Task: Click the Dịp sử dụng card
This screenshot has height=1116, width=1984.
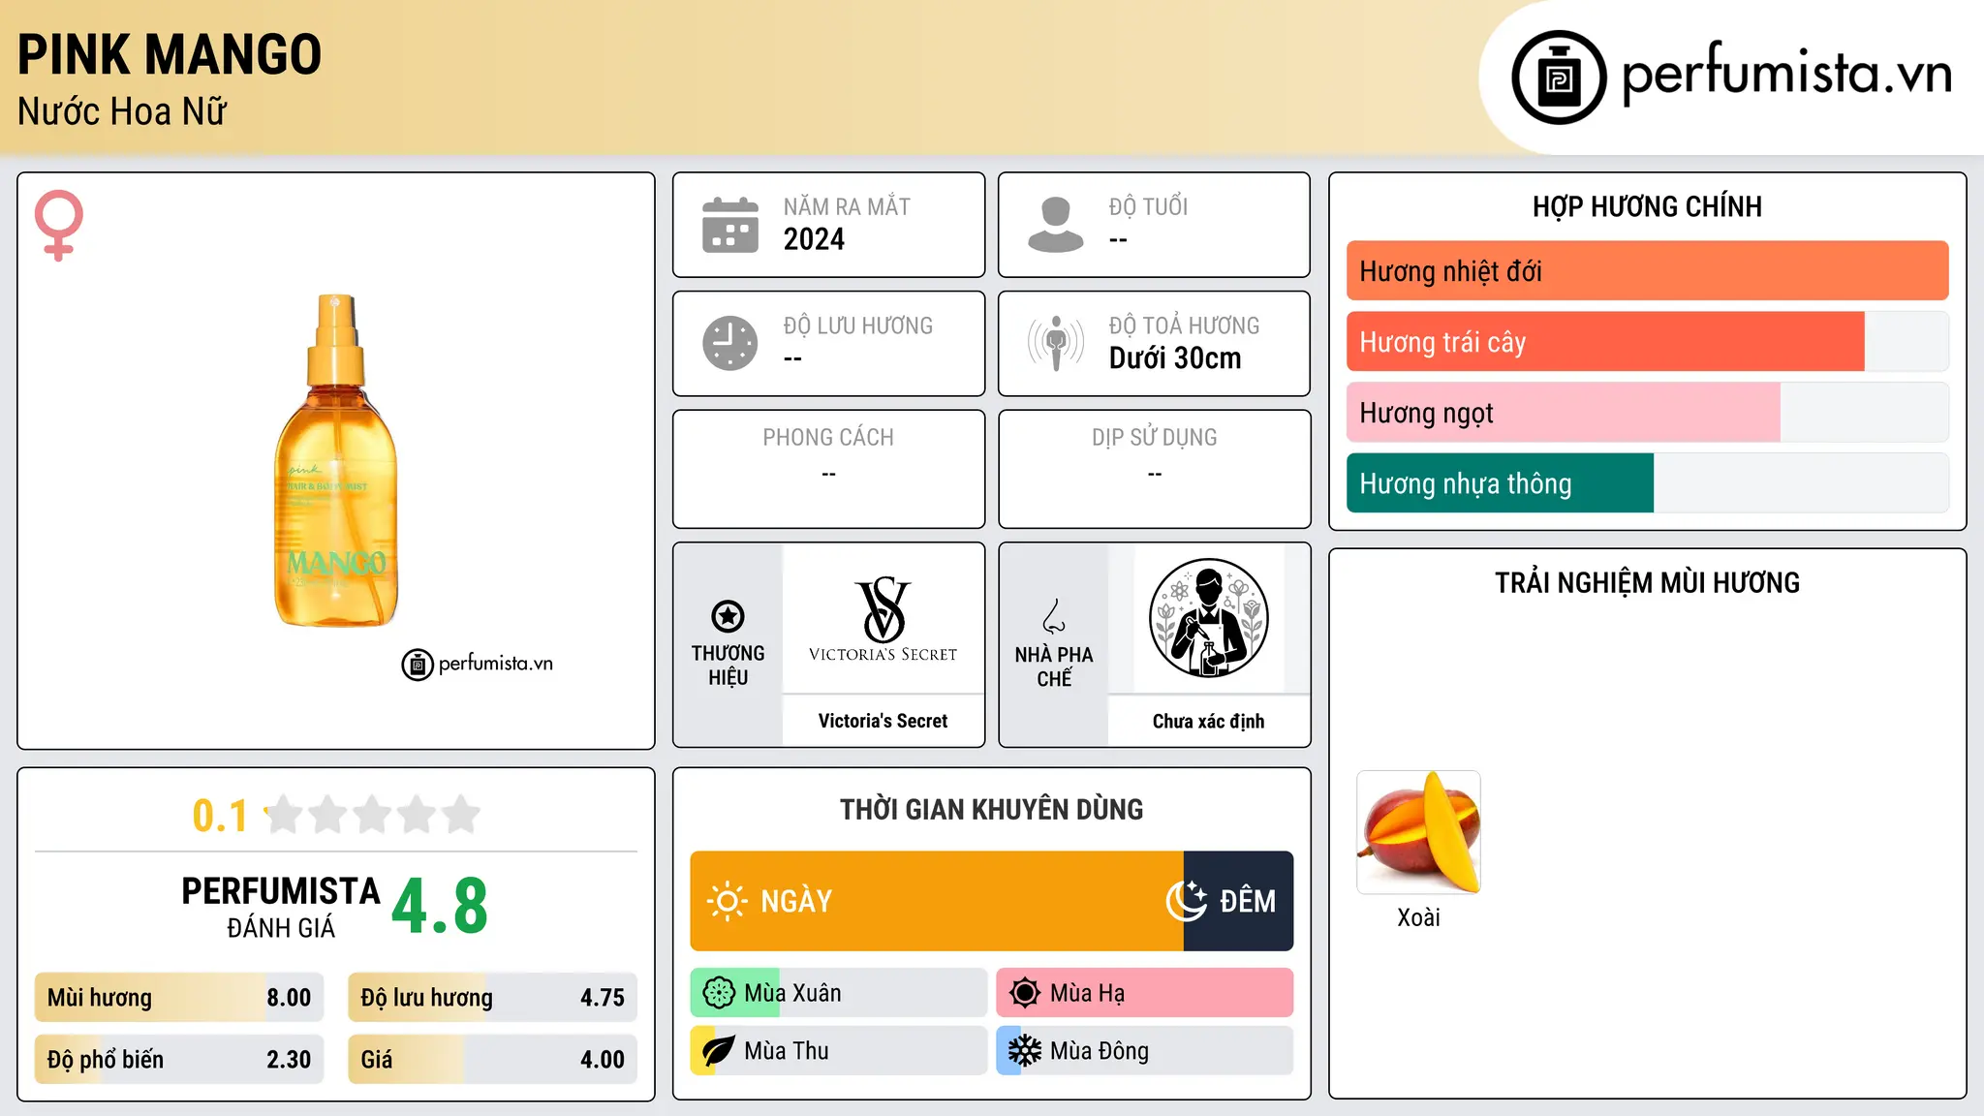Action: pos(1154,469)
